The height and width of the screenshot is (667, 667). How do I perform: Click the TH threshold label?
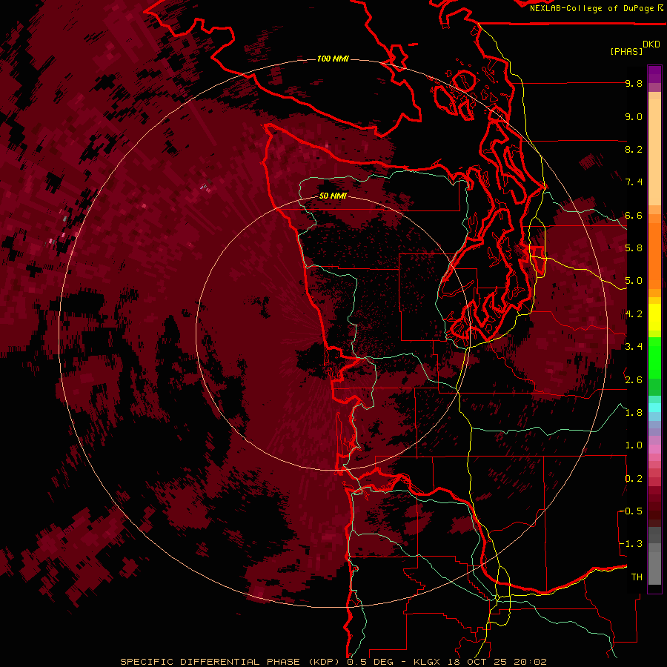[637, 577]
